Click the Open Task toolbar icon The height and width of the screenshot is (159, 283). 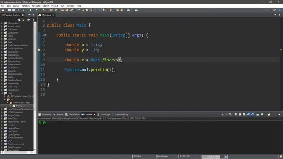coord(67,10)
